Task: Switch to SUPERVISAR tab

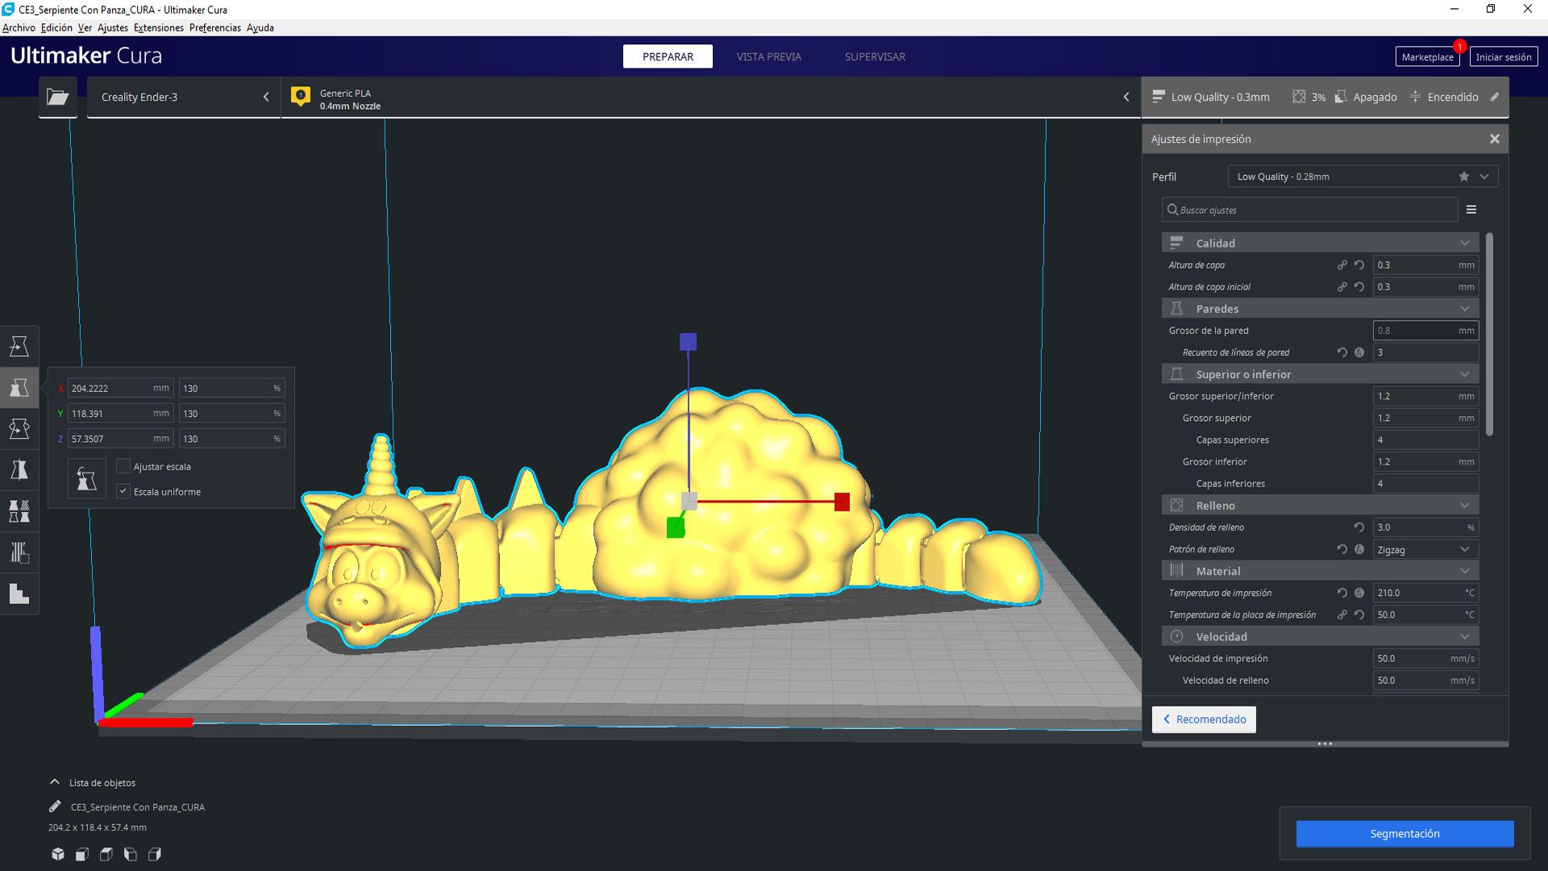Action: click(875, 56)
